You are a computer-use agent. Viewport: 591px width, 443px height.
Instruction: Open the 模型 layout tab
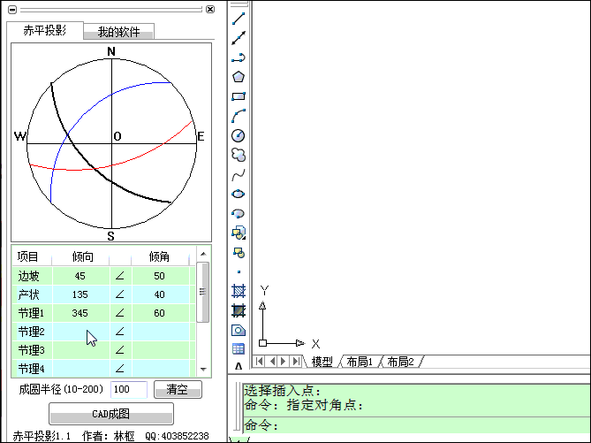point(322,362)
